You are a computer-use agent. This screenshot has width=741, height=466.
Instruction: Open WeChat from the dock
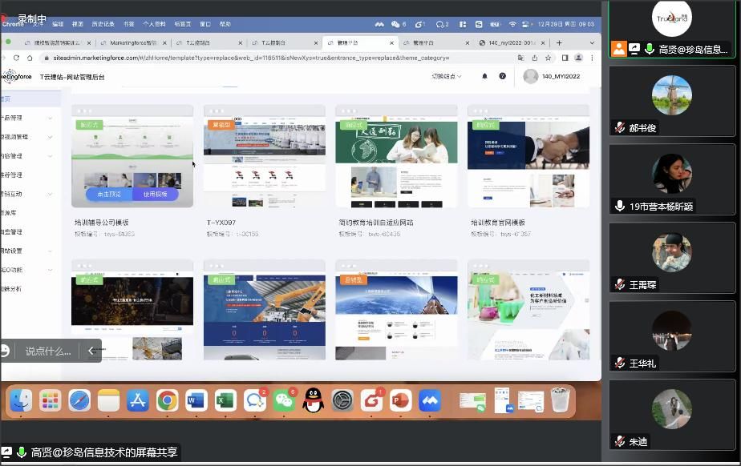pos(284,400)
